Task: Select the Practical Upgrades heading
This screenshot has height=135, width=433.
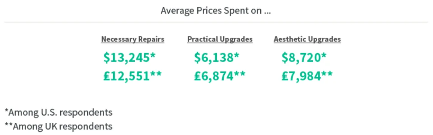Action: tap(220, 39)
